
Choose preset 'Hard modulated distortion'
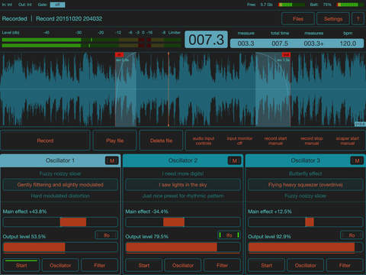60,196
